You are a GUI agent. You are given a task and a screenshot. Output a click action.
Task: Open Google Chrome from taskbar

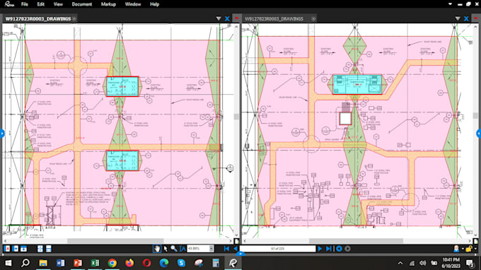click(x=112, y=263)
